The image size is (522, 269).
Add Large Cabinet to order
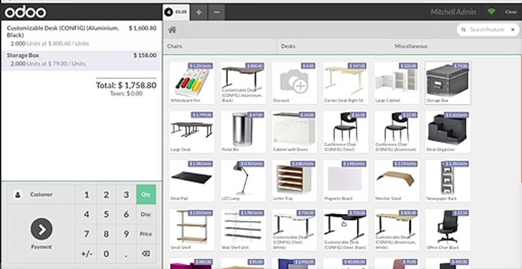[x=397, y=83]
